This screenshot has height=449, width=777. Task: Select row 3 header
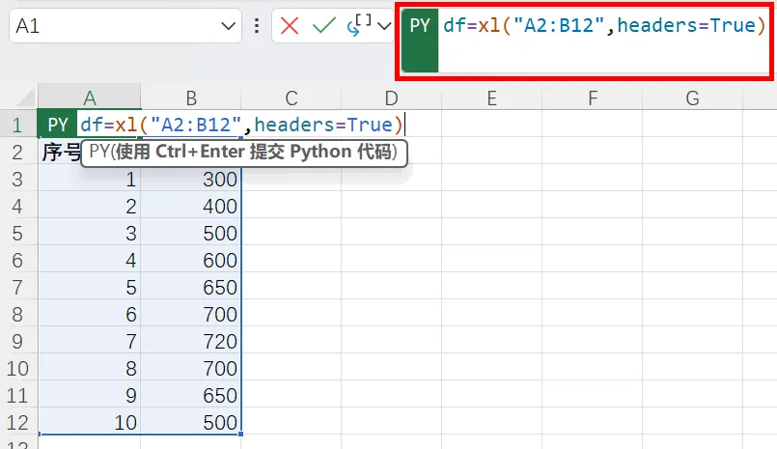tap(17, 179)
